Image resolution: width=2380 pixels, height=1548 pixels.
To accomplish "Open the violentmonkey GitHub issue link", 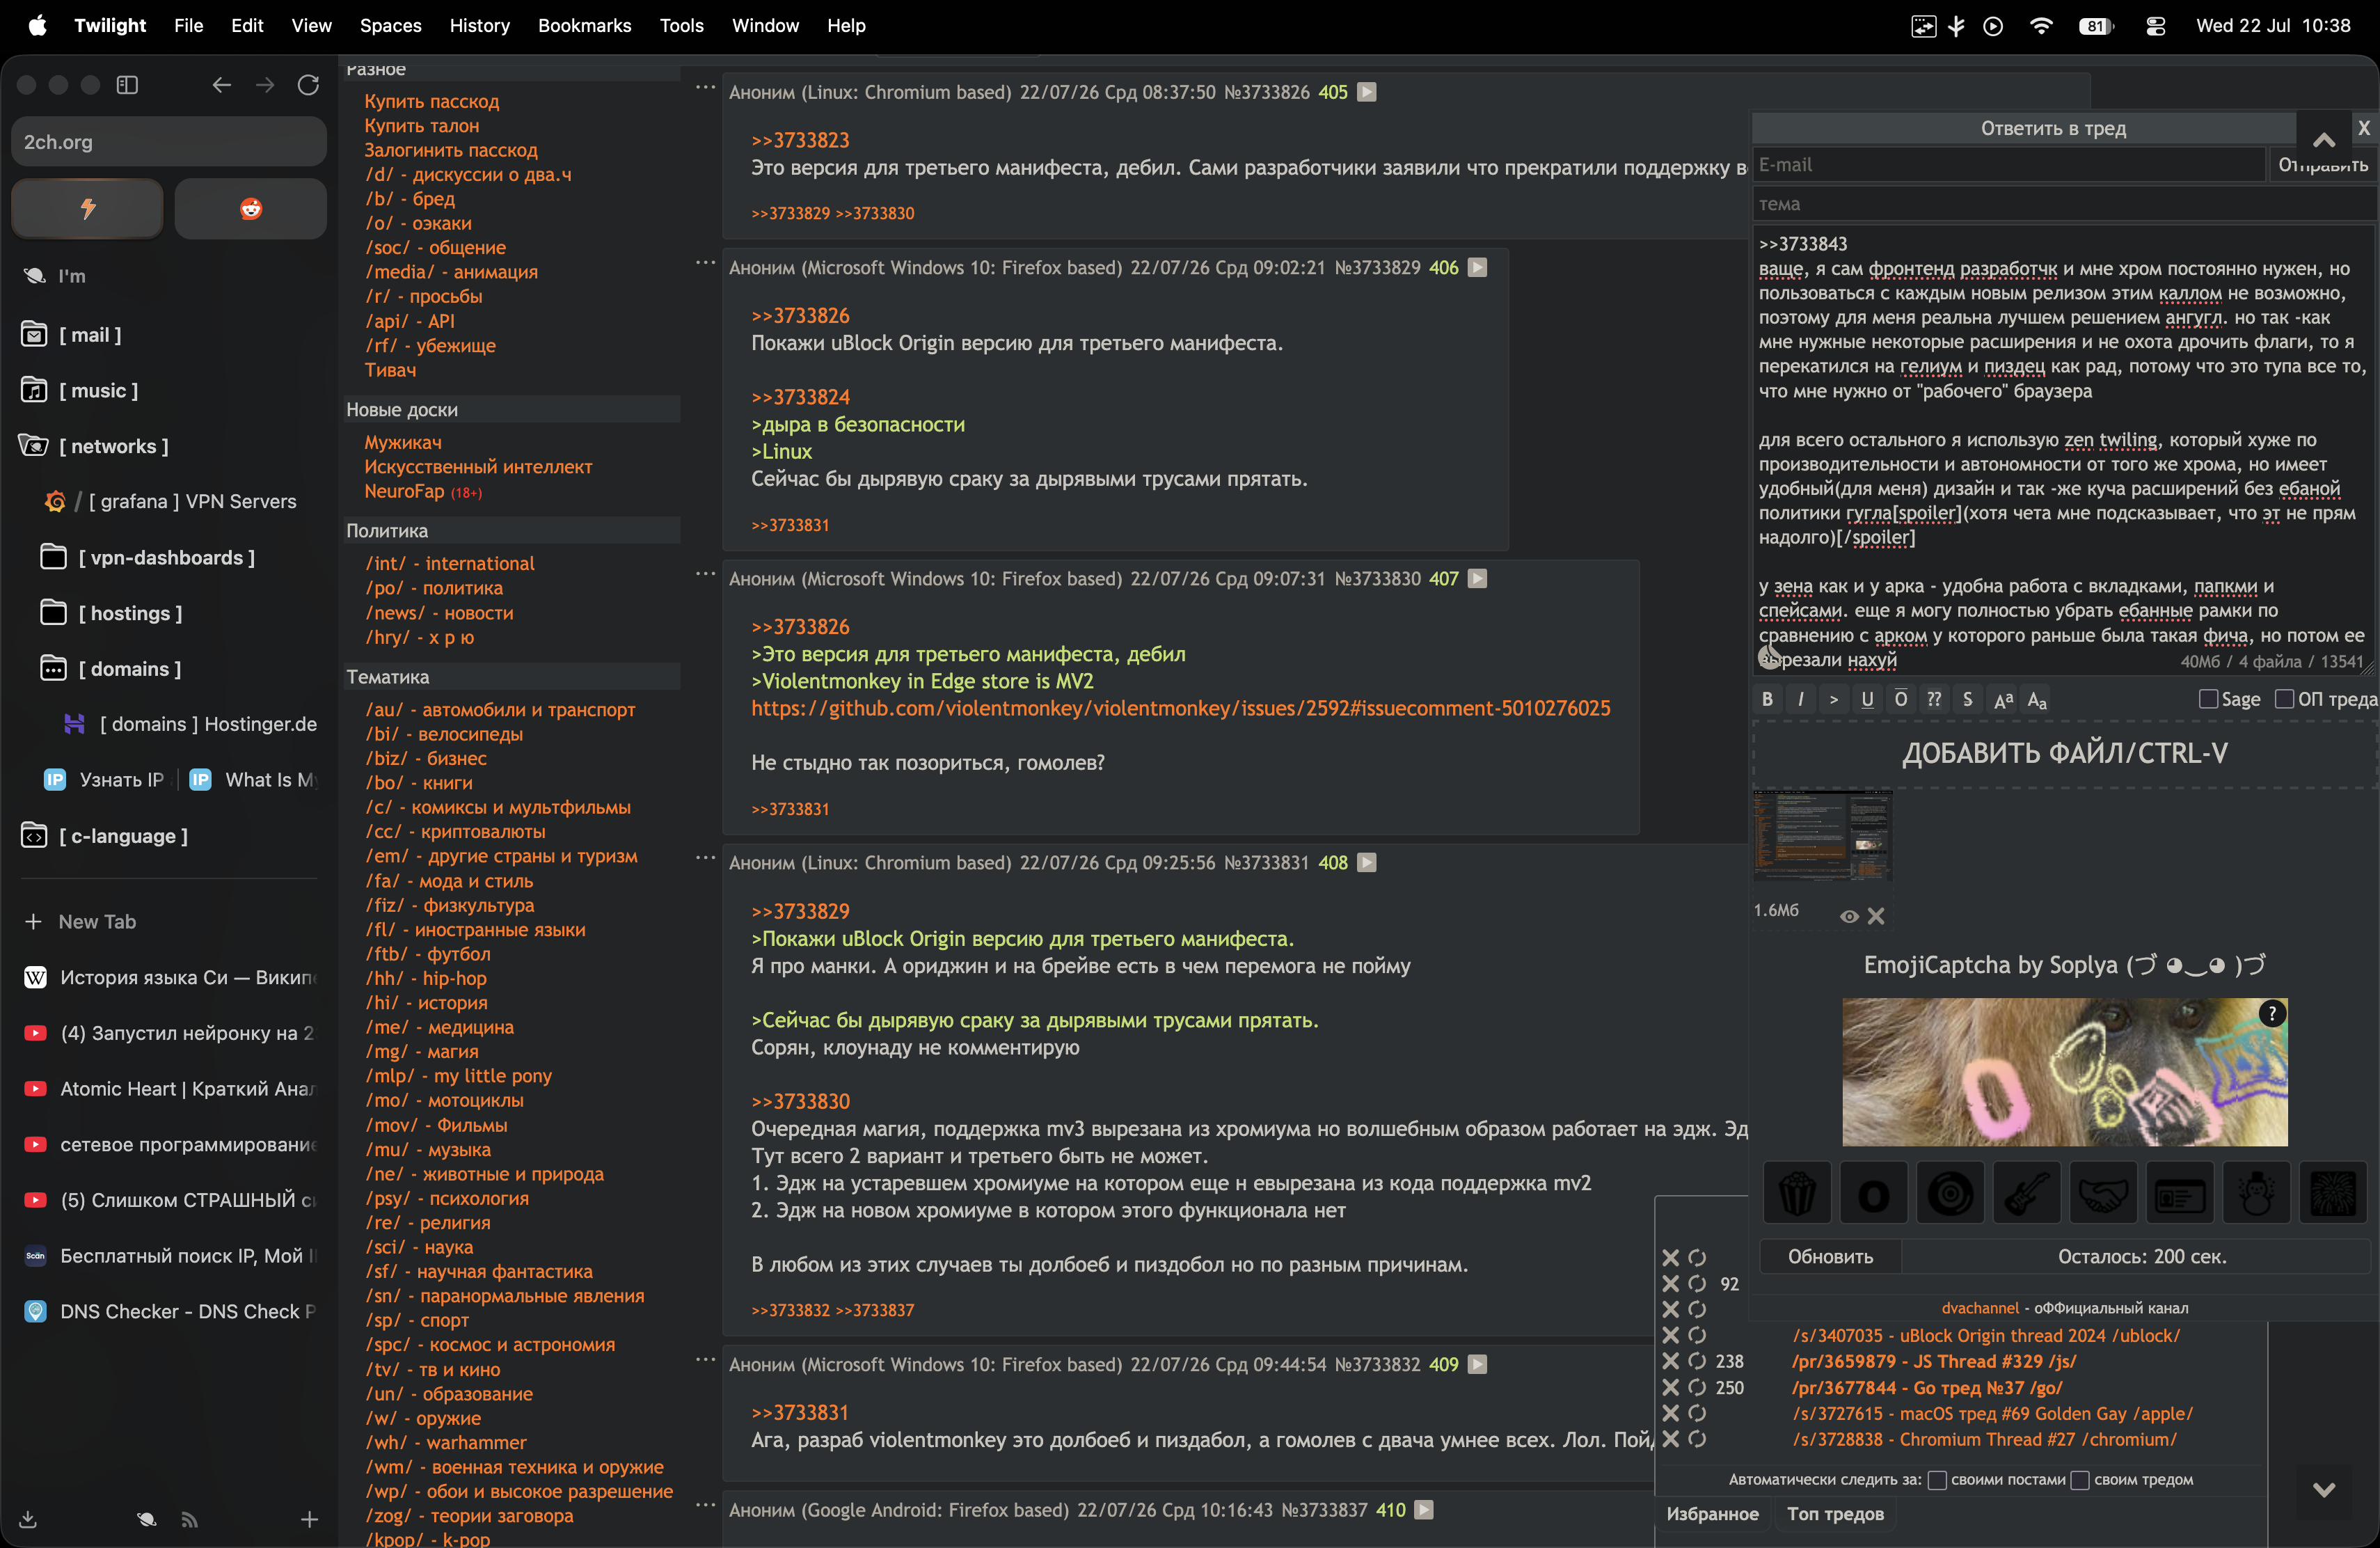I will pos(1181,708).
